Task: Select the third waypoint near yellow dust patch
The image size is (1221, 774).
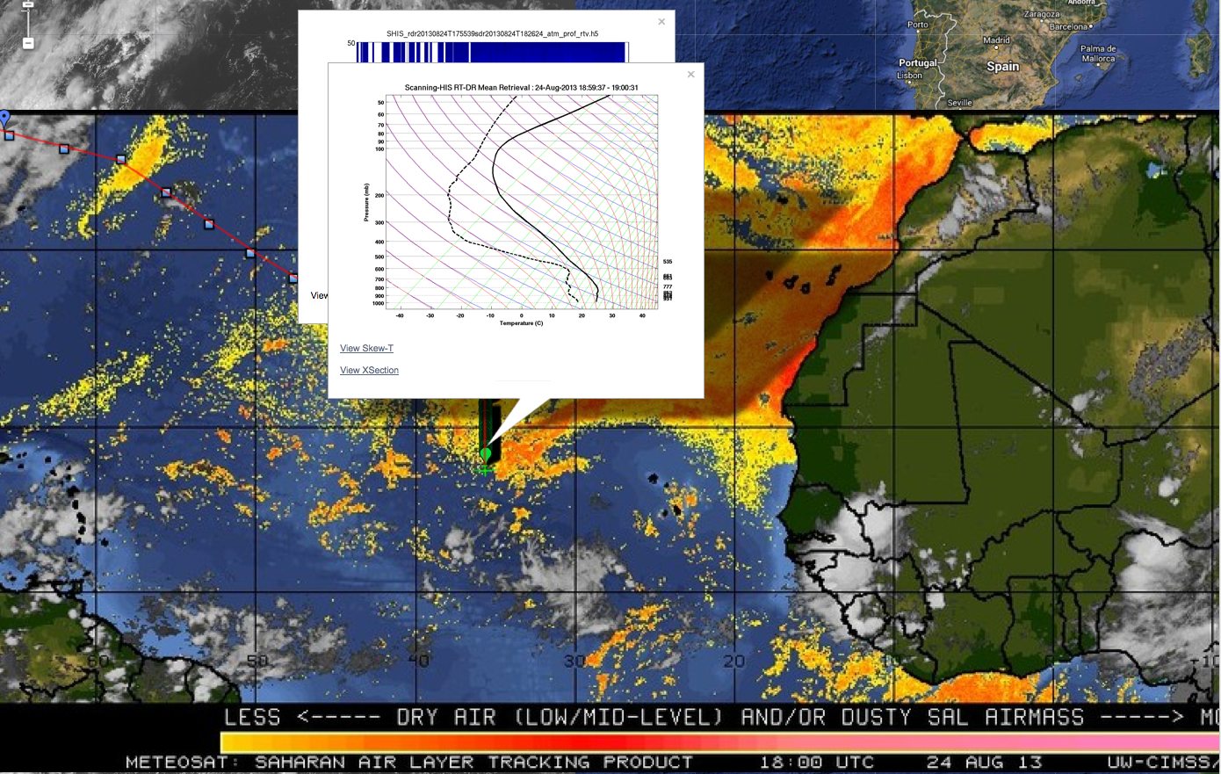Action: click(121, 160)
